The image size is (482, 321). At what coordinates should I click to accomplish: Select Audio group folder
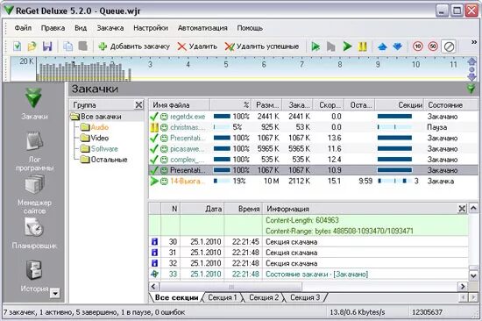(95, 127)
